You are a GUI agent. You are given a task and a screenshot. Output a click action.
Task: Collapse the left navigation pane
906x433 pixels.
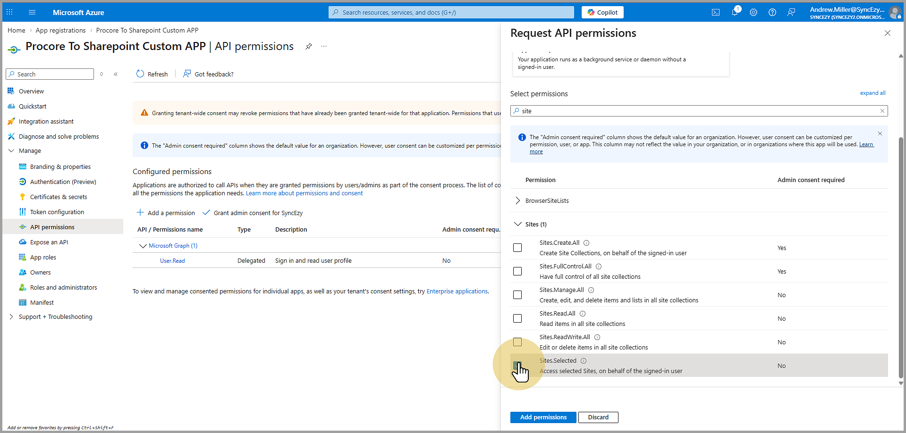click(116, 74)
